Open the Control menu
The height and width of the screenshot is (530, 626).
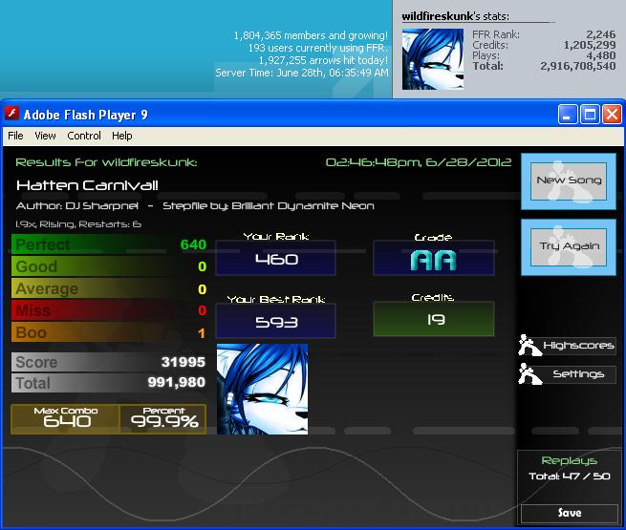pyautogui.click(x=84, y=136)
